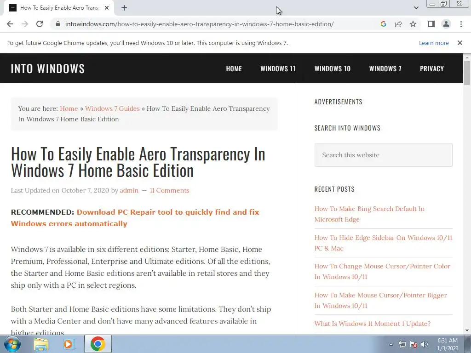
Task: Click the Search this website field
Action: point(383,155)
